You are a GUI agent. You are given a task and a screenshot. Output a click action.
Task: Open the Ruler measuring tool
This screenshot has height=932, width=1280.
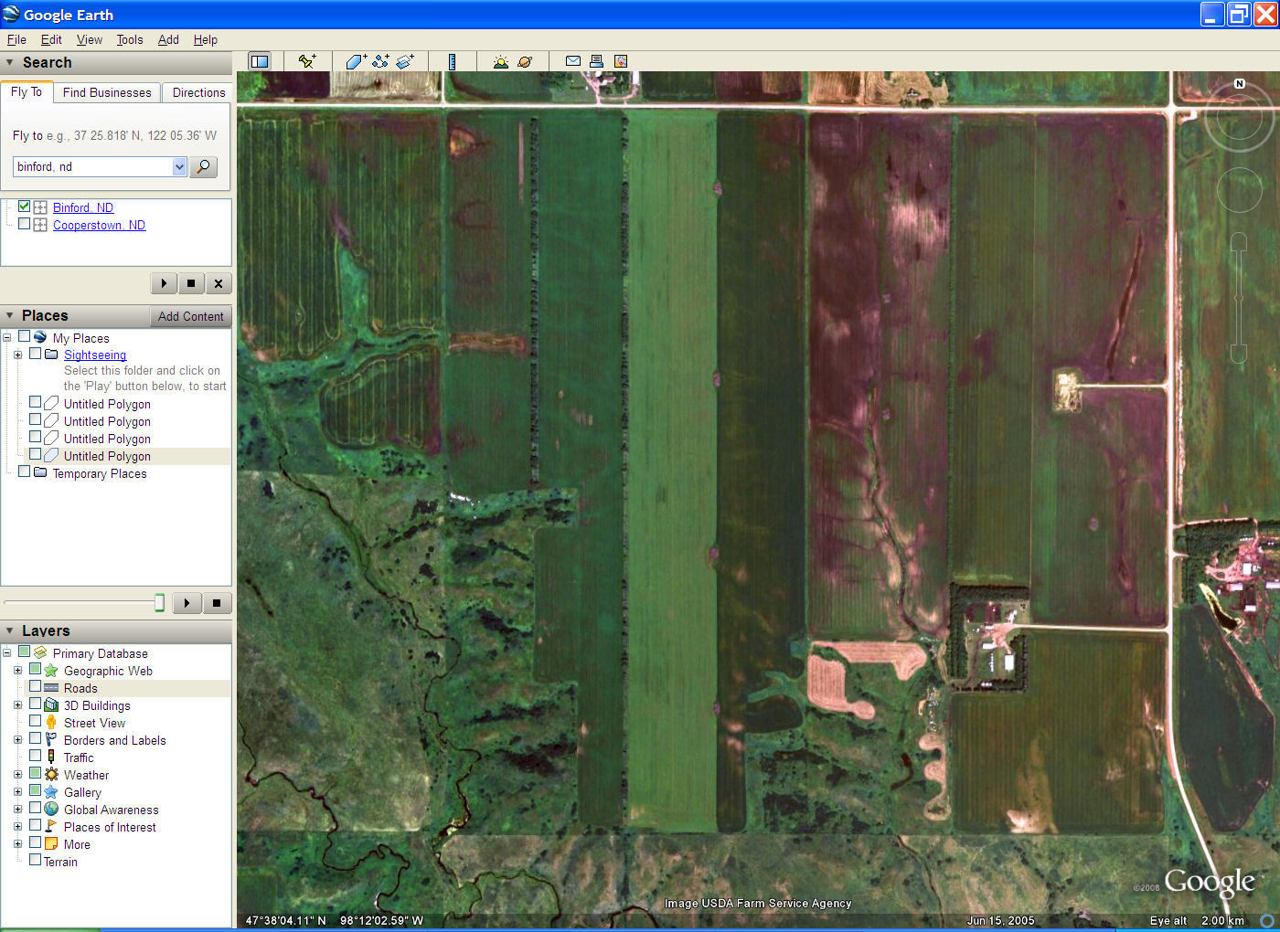[x=452, y=61]
